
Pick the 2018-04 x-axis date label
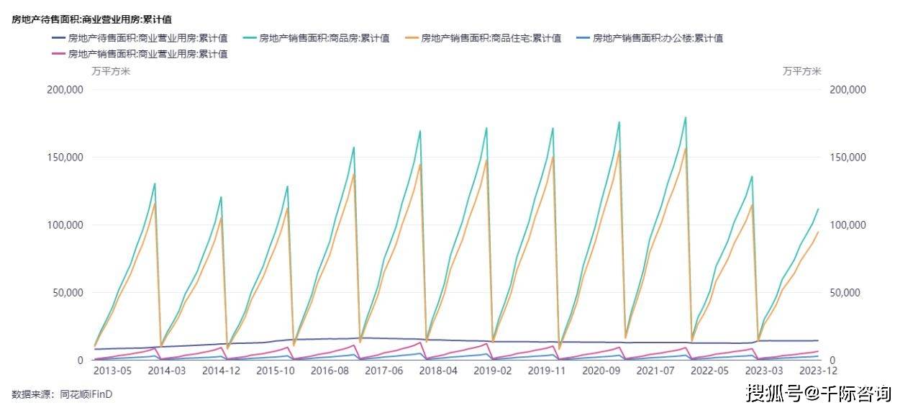[440, 371]
